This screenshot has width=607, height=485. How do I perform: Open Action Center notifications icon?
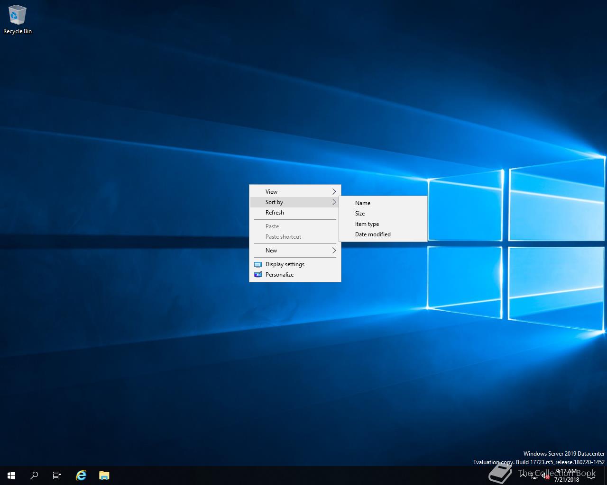pyautogui.click(x=591, y=476)
